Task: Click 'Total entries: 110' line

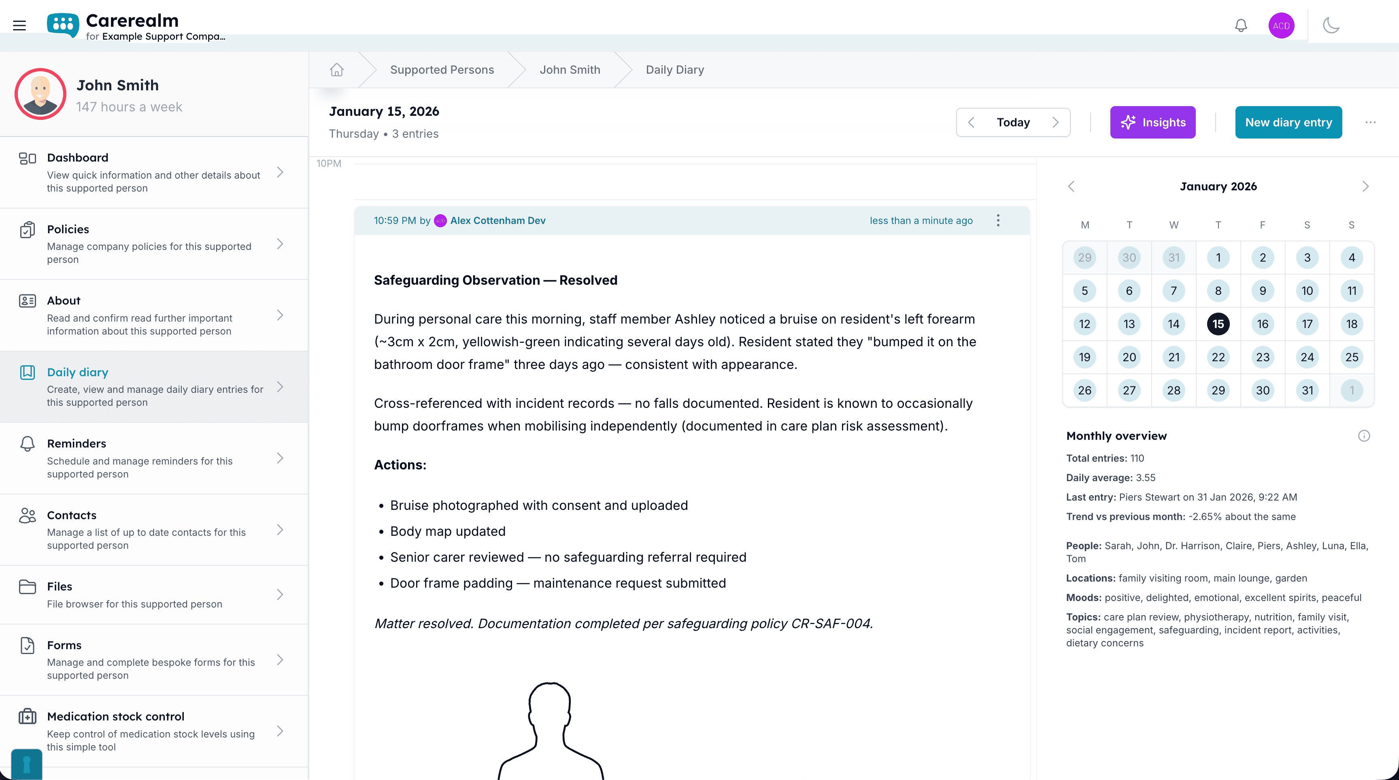Action: (1105, 458)
